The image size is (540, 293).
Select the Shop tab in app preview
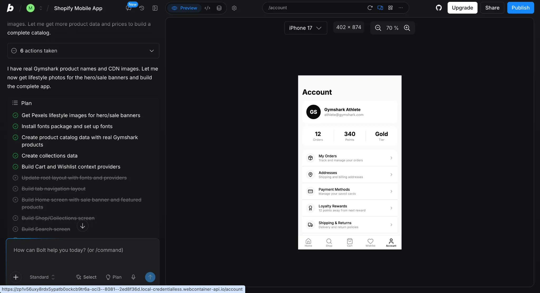[x=329, y=243]
